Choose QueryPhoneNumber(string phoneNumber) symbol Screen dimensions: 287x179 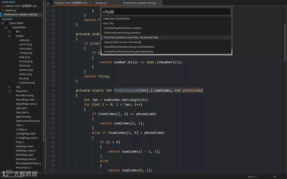tap(166, 51)
